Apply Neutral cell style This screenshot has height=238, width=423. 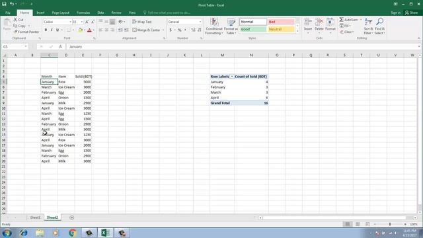click(281, 29)
